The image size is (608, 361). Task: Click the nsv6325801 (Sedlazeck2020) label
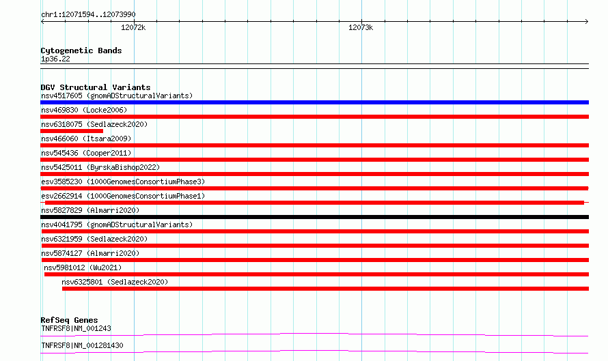(x=115, y=282)
